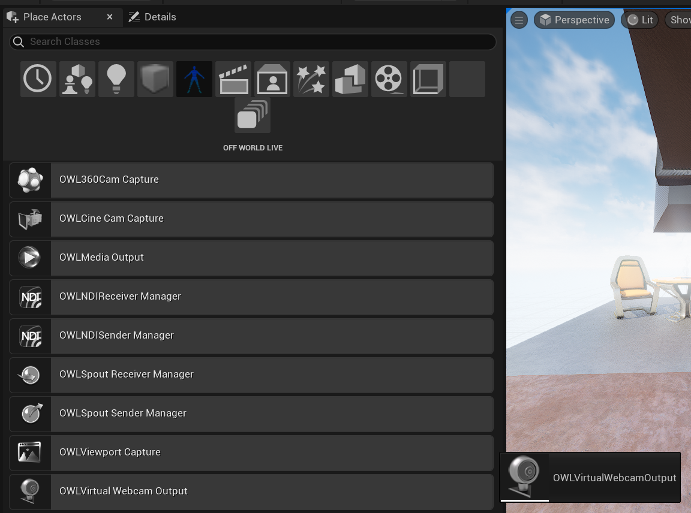Screen dimensions: 691x513
Task: Select the Volumes category icon
Action: click(x=428, y=79)
